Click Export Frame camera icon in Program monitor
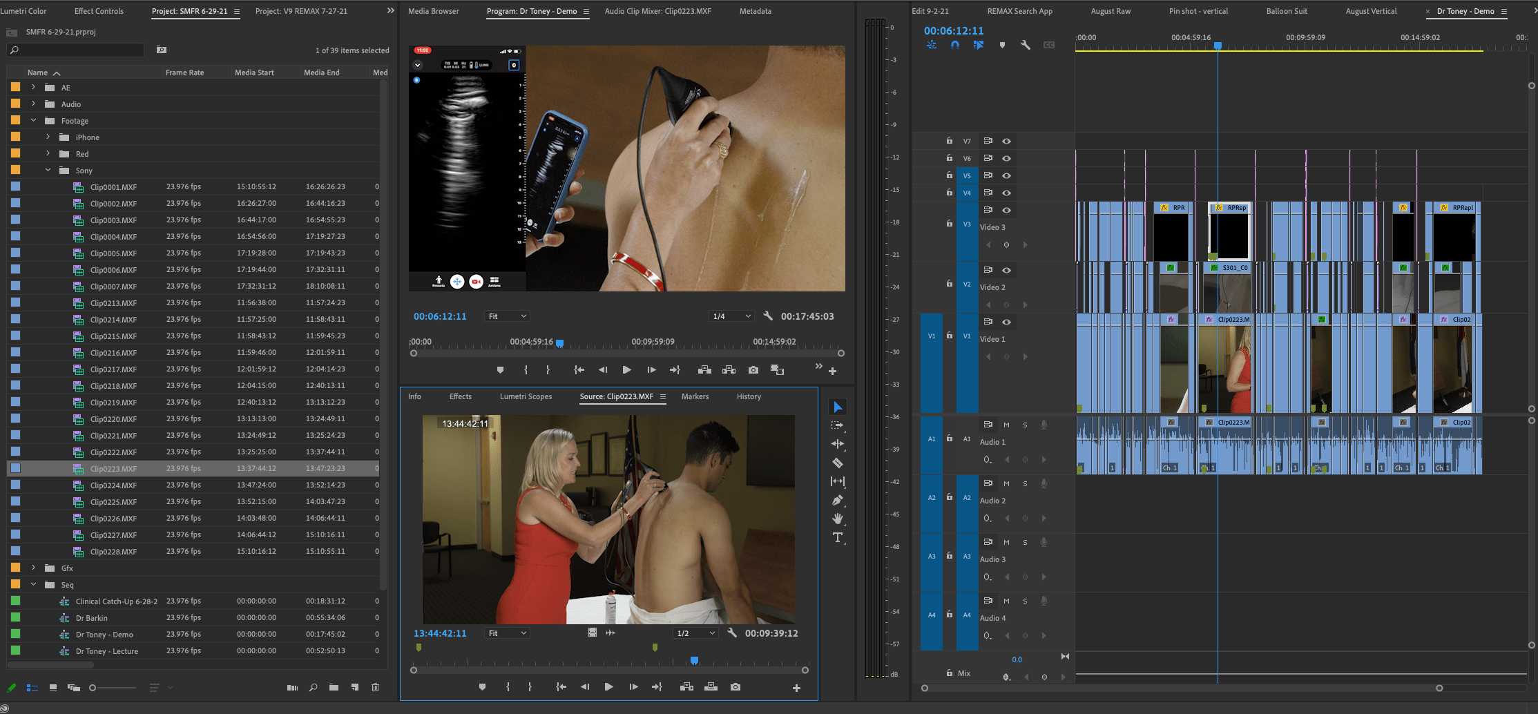The height and width of the screenshot is (714, 1538). tap(753, 370)
